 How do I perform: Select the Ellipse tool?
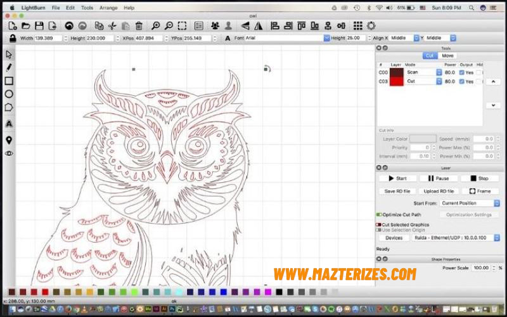click(9, 94)
